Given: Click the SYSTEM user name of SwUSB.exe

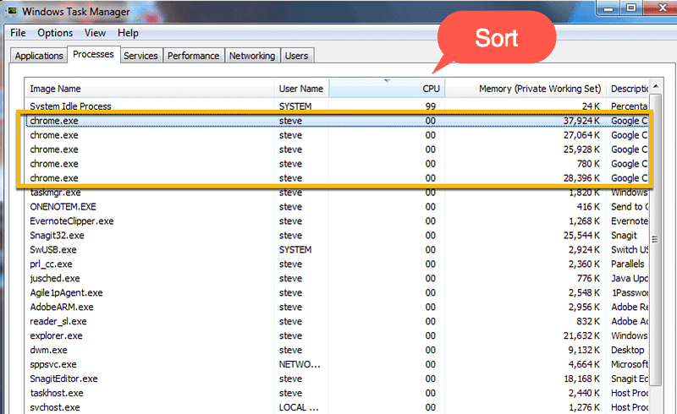Looking at the screenshot, I should coord(295,249).
